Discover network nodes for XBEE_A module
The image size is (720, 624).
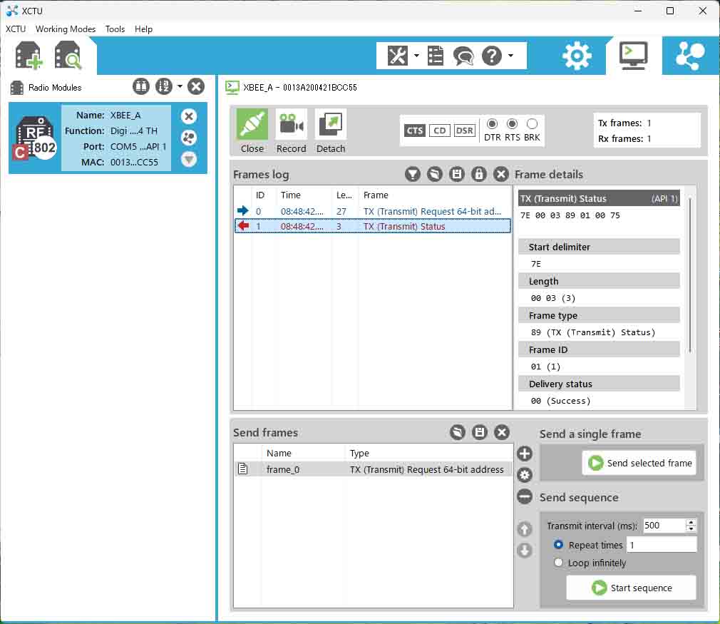(189, 138)
